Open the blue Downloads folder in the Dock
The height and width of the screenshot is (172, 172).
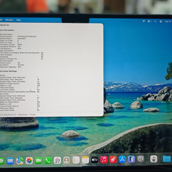click(167, 159)
